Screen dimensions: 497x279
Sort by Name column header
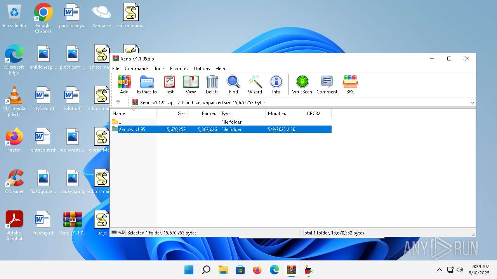[134, 114]
